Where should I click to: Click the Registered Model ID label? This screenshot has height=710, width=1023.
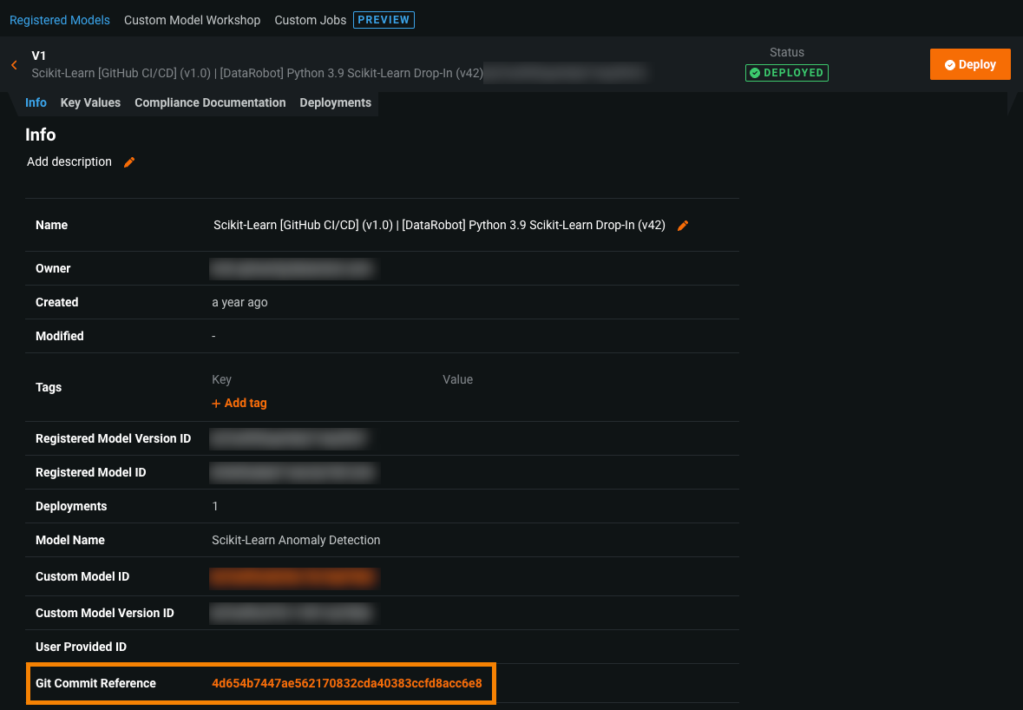click(91, 472)
